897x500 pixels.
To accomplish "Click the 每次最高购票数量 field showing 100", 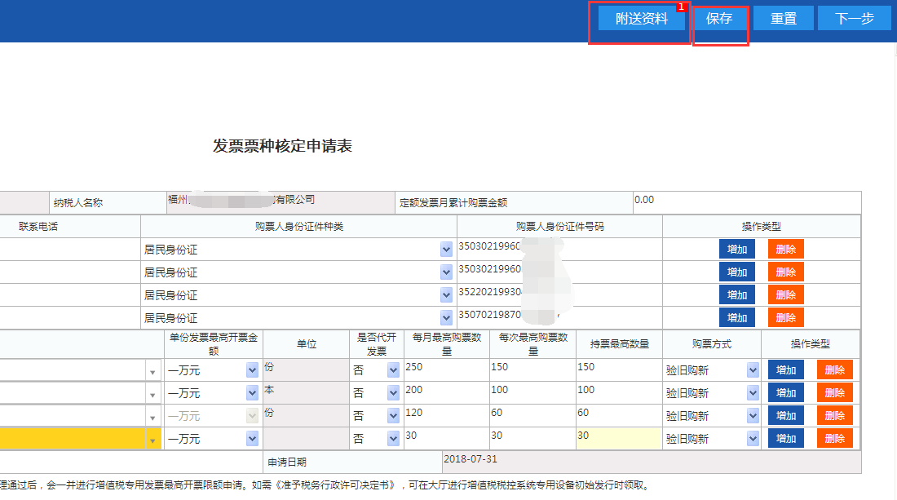I will click(x=532, y=393).
